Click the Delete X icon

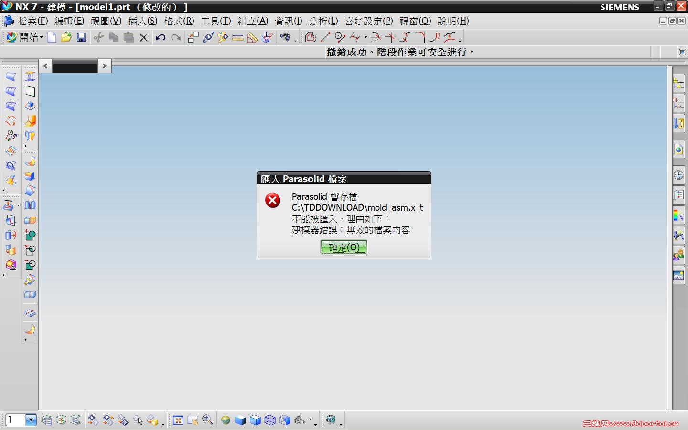[143, 37]
